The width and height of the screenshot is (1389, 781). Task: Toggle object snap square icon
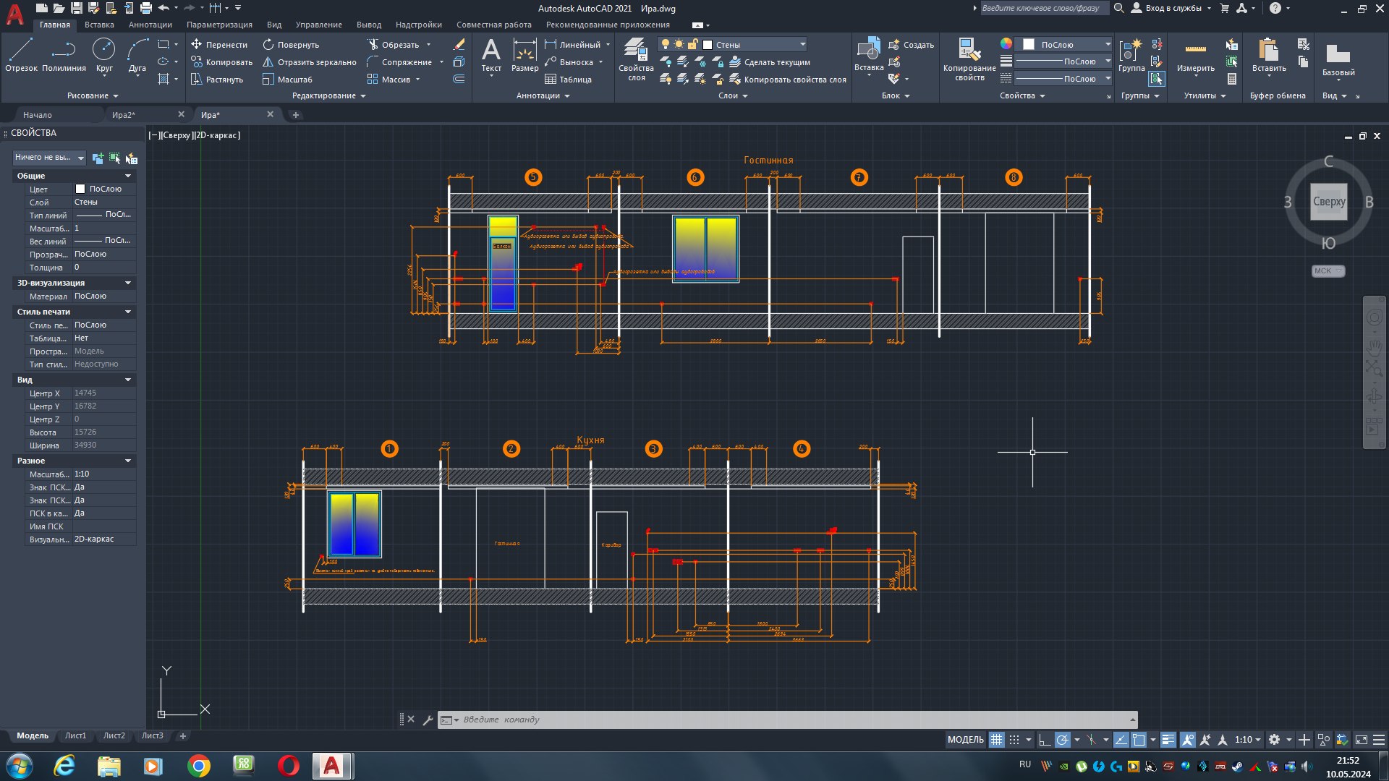[1139, 740]
